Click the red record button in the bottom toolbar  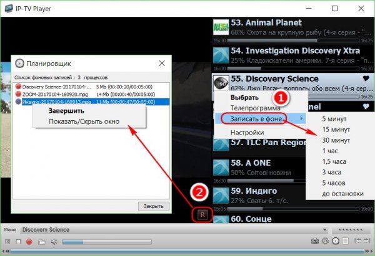(x=29, y=241)
